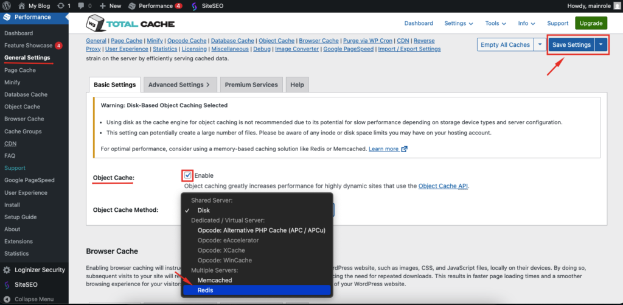Click Performance badge count 4 in admin bar
Screen dimensions: 623x305
pos(179,6)
